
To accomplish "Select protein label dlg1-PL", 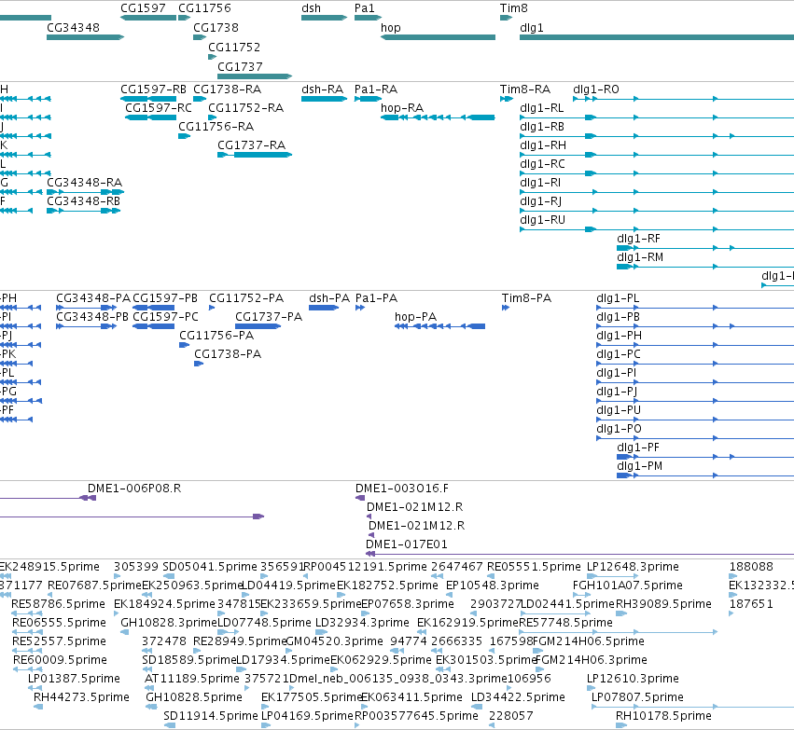I will click(618, 298).
